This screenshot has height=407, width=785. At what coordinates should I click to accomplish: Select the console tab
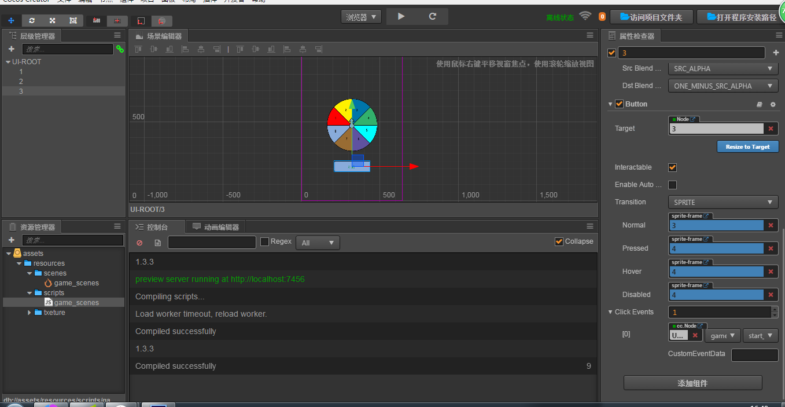point(156,227)
